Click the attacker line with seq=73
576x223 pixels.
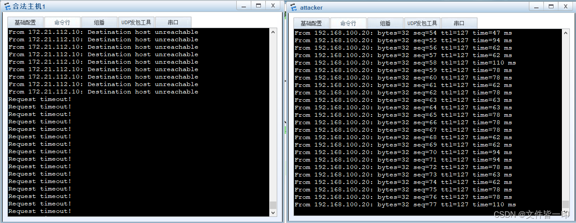pyautogui.click(x=403, y=175)
